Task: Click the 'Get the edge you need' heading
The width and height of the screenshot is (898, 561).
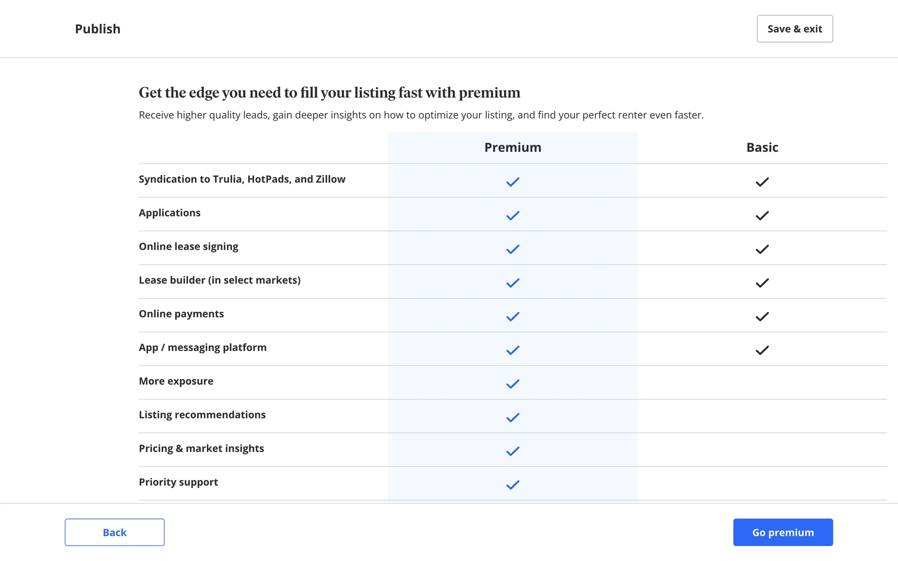Action: (x=329, y=93)
